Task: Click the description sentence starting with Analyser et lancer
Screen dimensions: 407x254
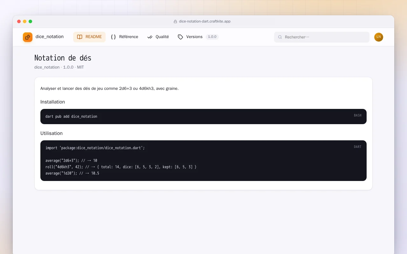Action: (x=109, y=89)
